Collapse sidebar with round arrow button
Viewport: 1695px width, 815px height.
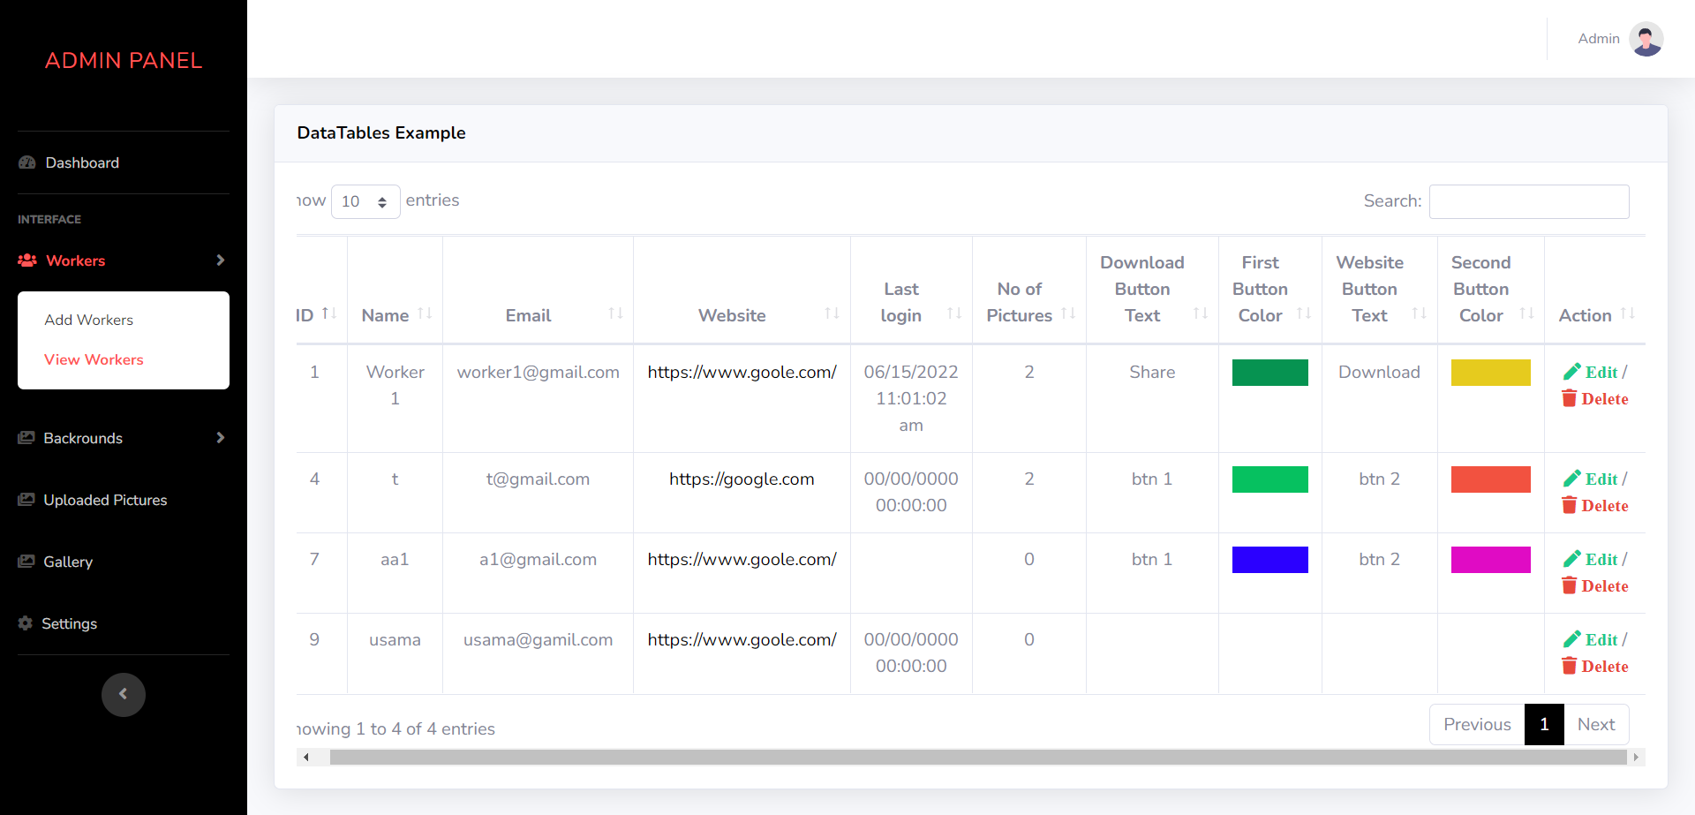tap(124, 694)
